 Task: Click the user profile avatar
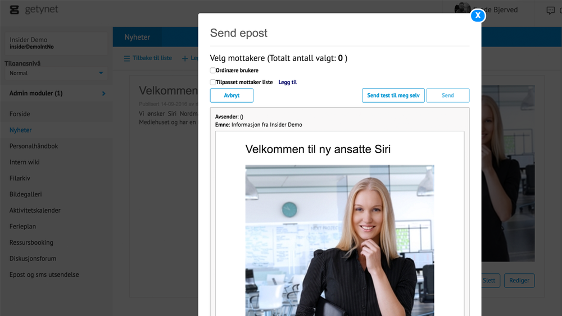463,8
